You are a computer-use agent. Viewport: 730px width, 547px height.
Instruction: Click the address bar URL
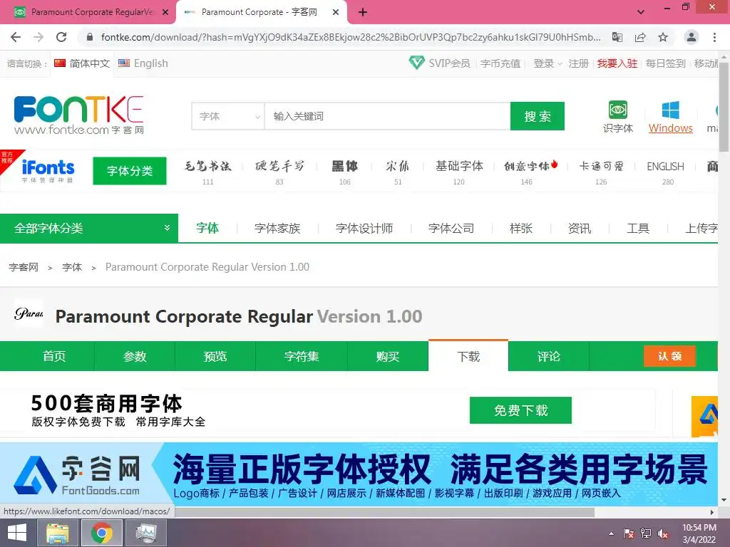pyautogui.click(x=350, y=37)
